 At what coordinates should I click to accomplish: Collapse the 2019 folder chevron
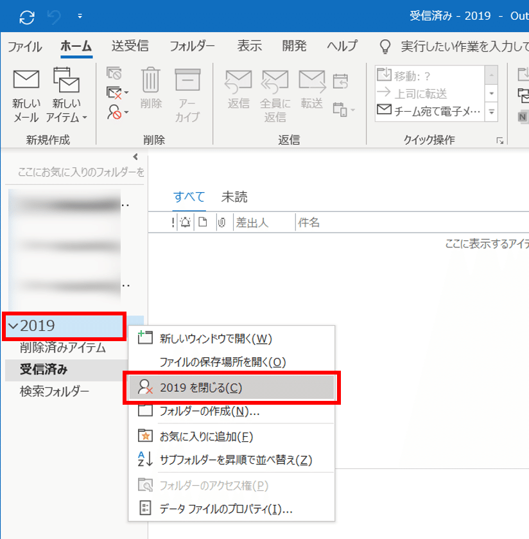coord(13,326)
